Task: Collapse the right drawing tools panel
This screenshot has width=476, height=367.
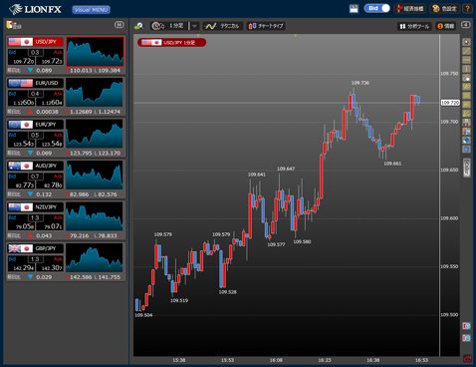Action: 466,25
